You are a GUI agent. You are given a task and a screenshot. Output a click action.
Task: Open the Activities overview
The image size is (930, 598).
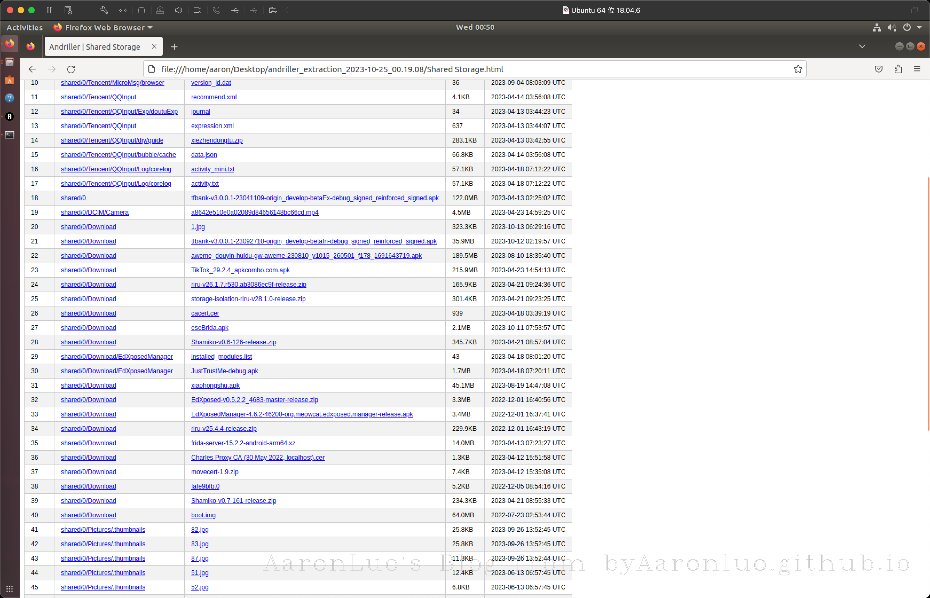(25, 27)
